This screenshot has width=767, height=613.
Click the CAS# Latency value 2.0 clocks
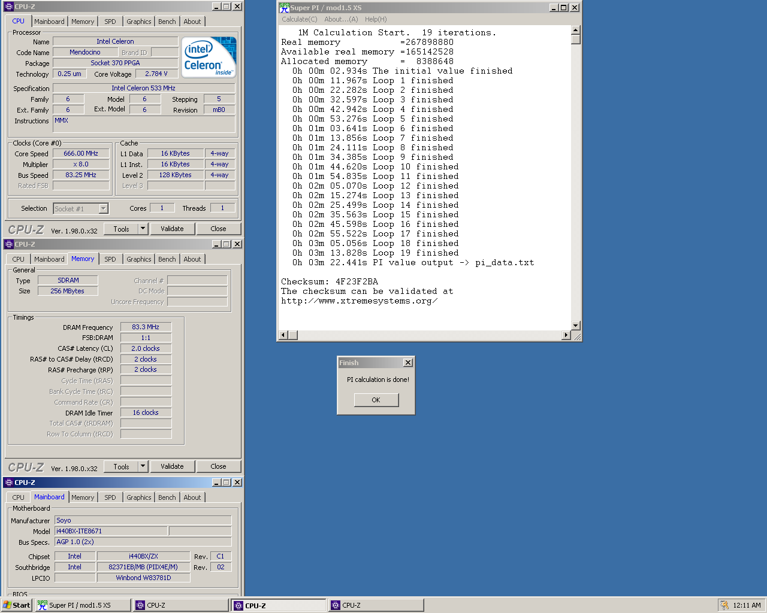[x=146, y=348]
